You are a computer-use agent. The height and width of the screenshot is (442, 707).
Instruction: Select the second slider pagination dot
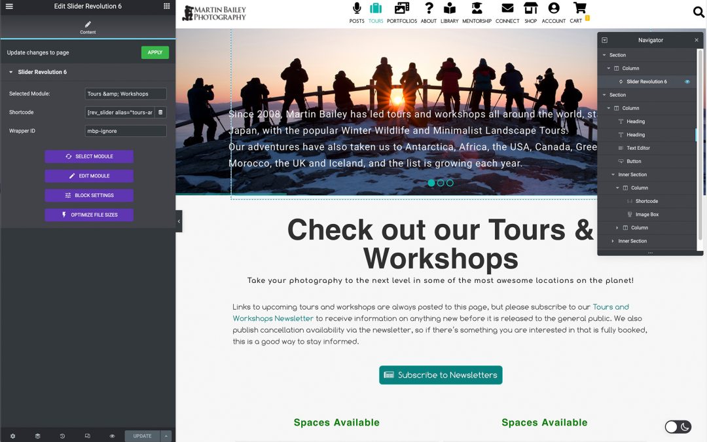point(441,183)
